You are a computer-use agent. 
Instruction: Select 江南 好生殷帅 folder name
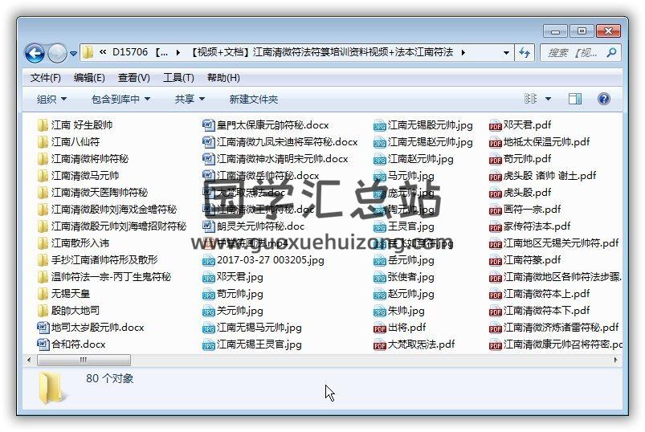(x=82, y=125)
